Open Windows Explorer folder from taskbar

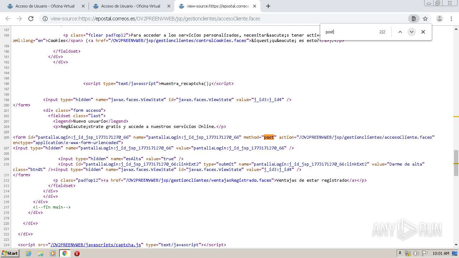pyautogui.click(x=41, y=253)
